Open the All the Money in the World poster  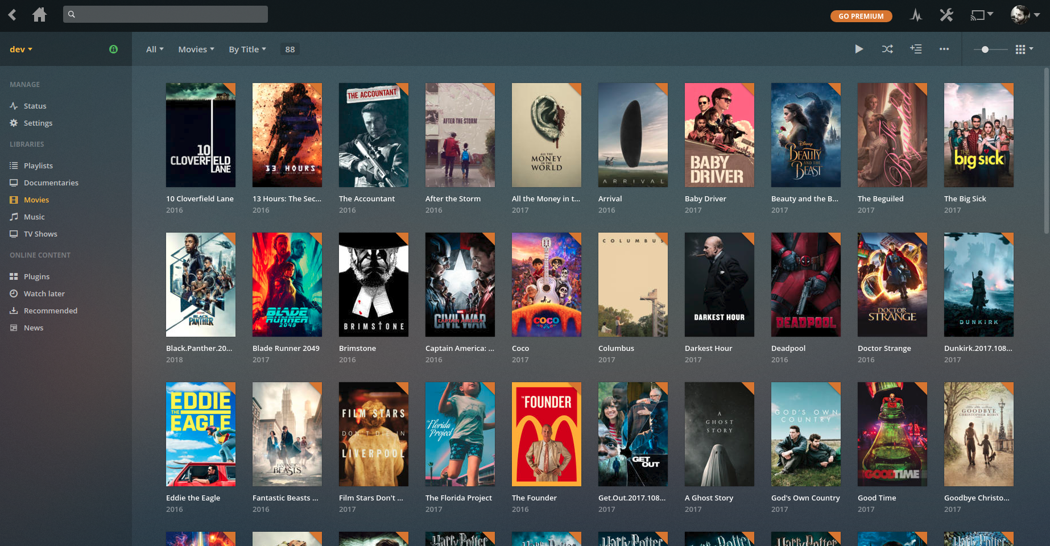click(x=547, y=135)
